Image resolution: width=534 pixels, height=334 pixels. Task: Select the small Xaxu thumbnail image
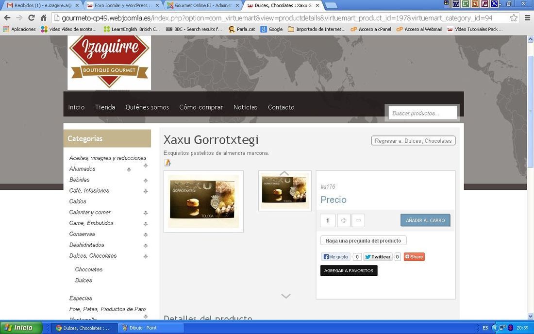285,191
